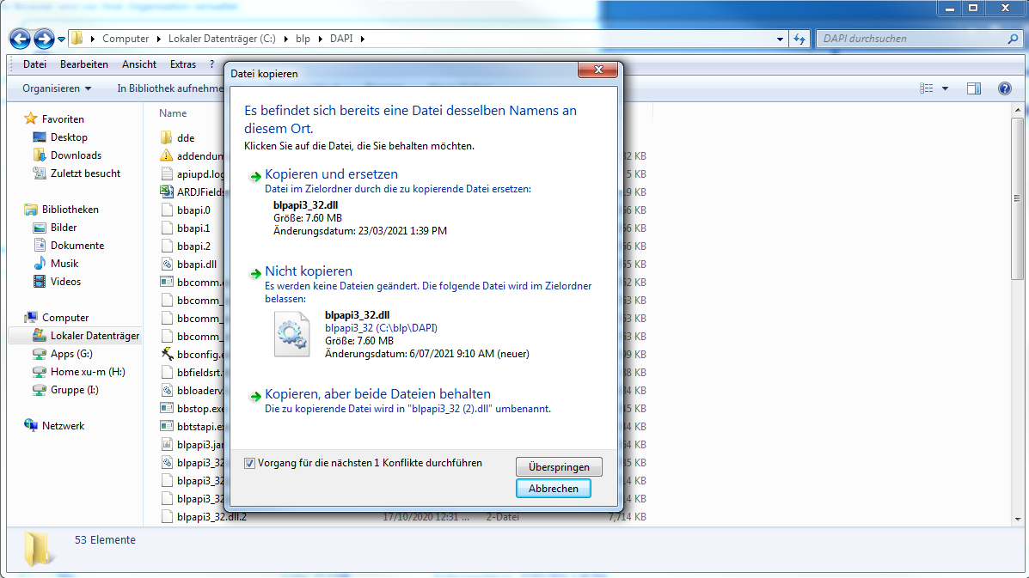Open the Bearbeiten menu
The height and width of the screenshot is (578, 1029).
[x=84, y=64]
